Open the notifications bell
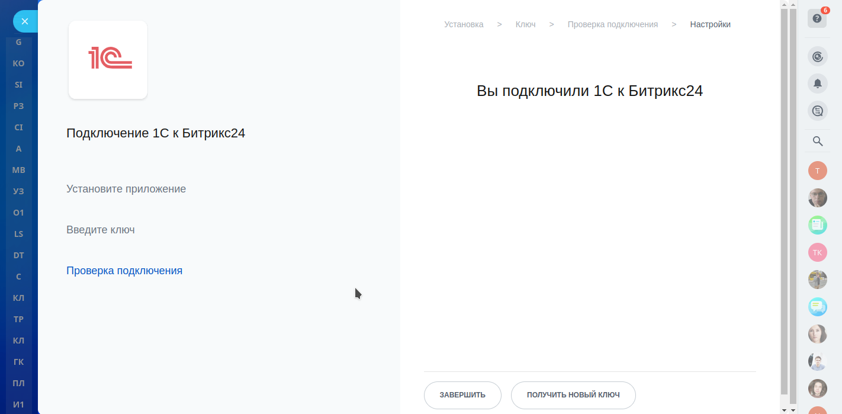 (818, 84)
